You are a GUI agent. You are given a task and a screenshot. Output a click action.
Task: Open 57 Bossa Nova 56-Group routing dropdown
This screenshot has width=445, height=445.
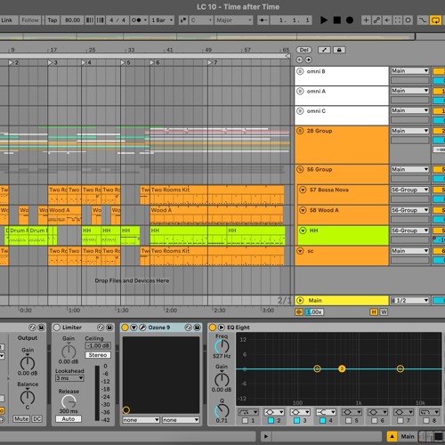410,190
